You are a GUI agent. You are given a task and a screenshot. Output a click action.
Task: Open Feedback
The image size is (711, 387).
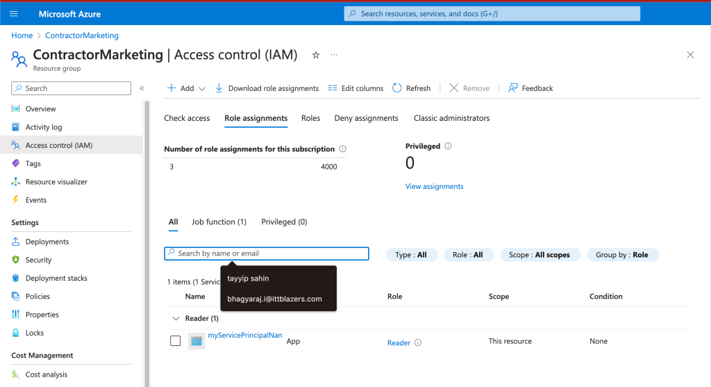pos(530,88)
